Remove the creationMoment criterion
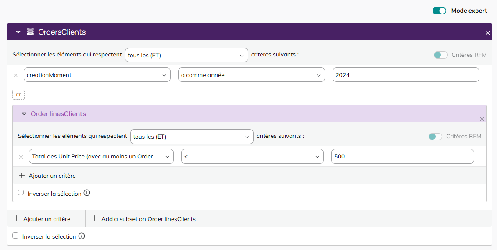The height and width of the screenshot is (250, 497). tap(16, 75)
